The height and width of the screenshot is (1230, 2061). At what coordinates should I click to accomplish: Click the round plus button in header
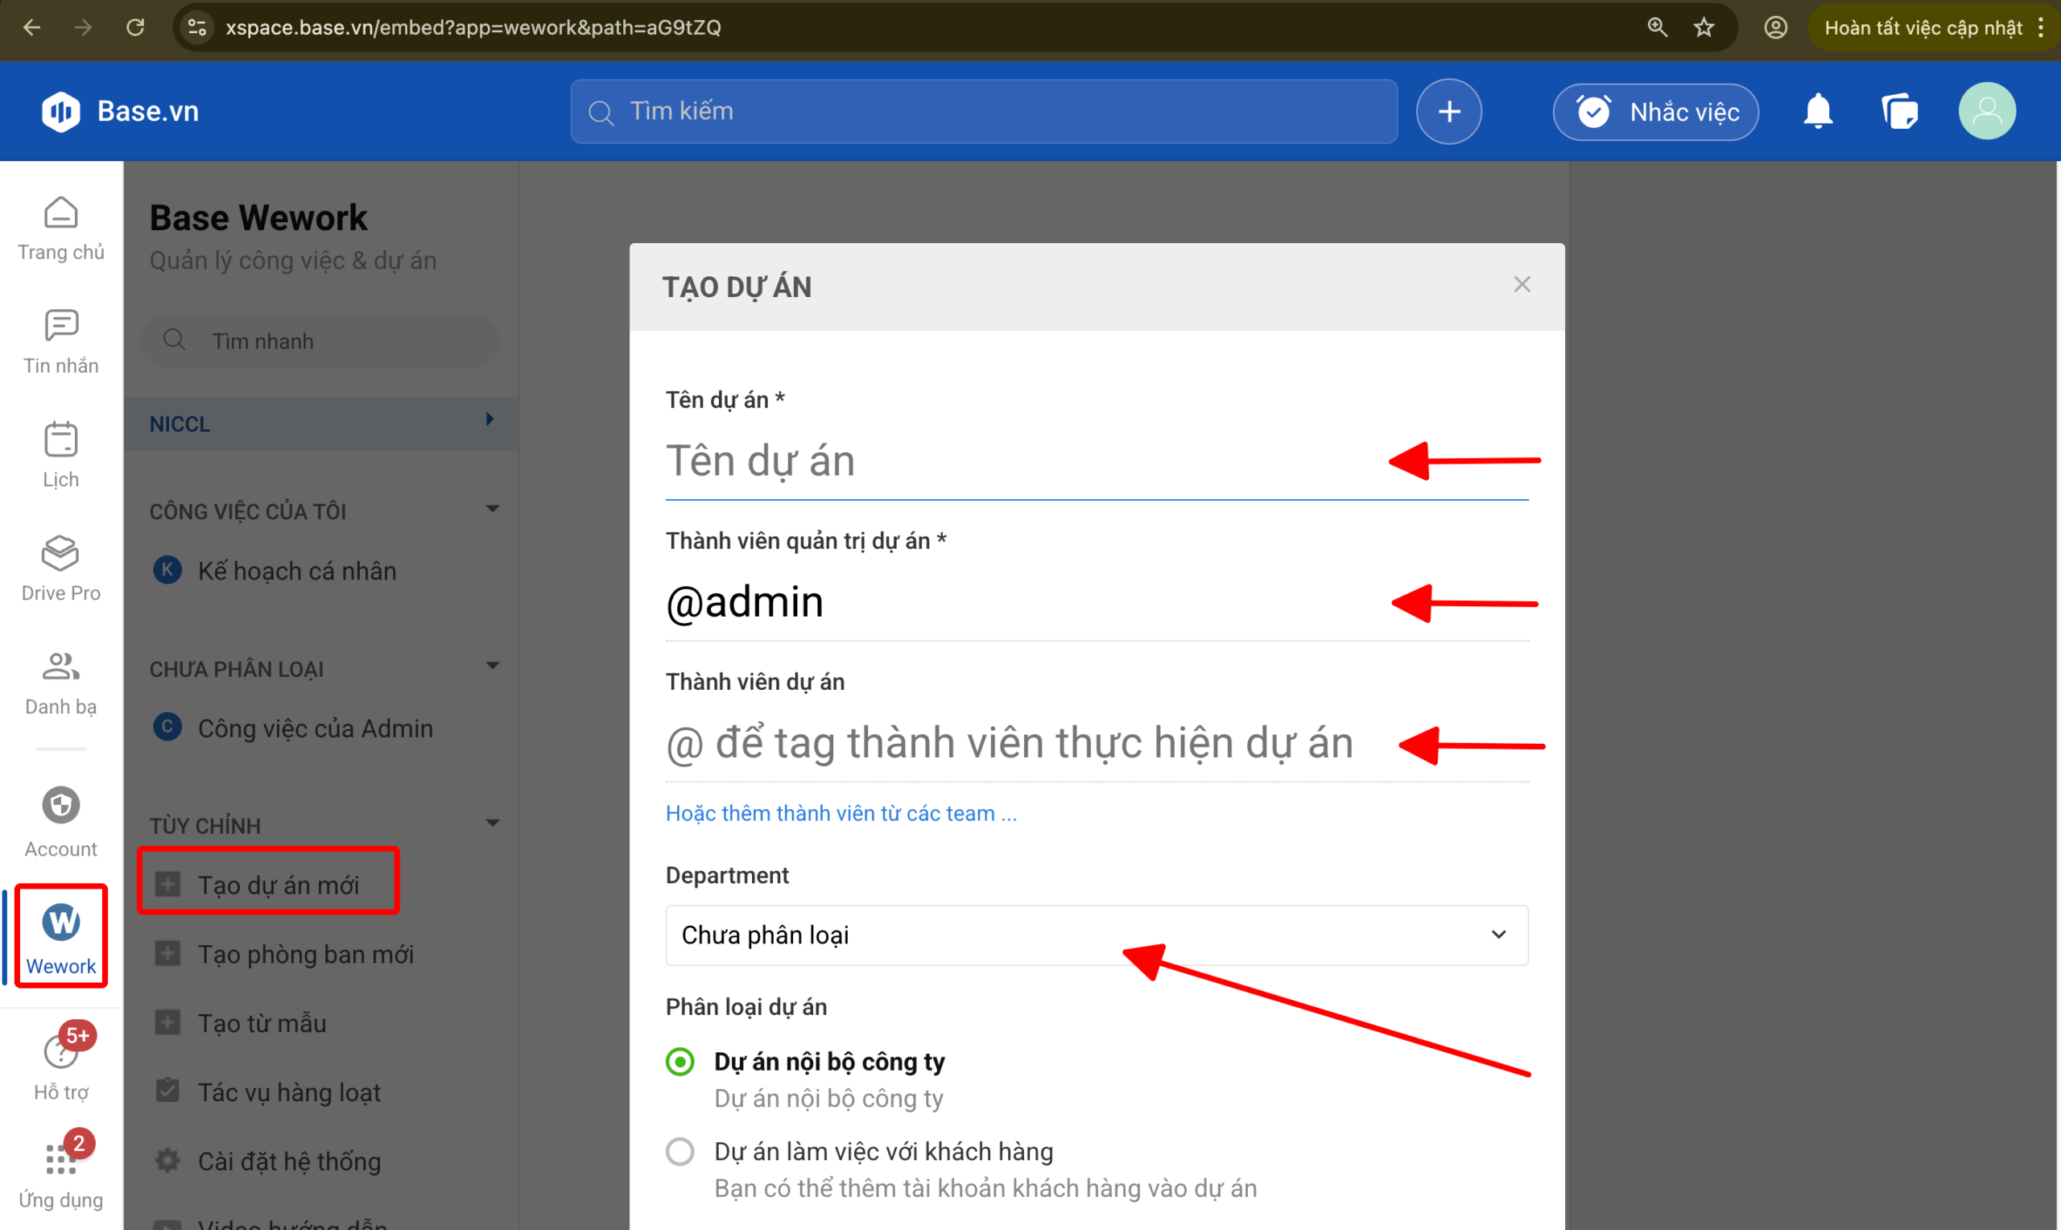[1448, 112]
